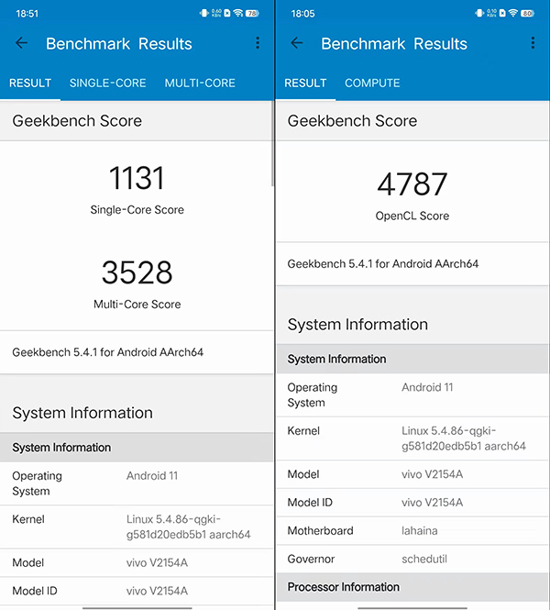The height and width of the screenshot is (610, 550).
Task: Tap the Motherboard lahaina row
Action: coord(412,530)
